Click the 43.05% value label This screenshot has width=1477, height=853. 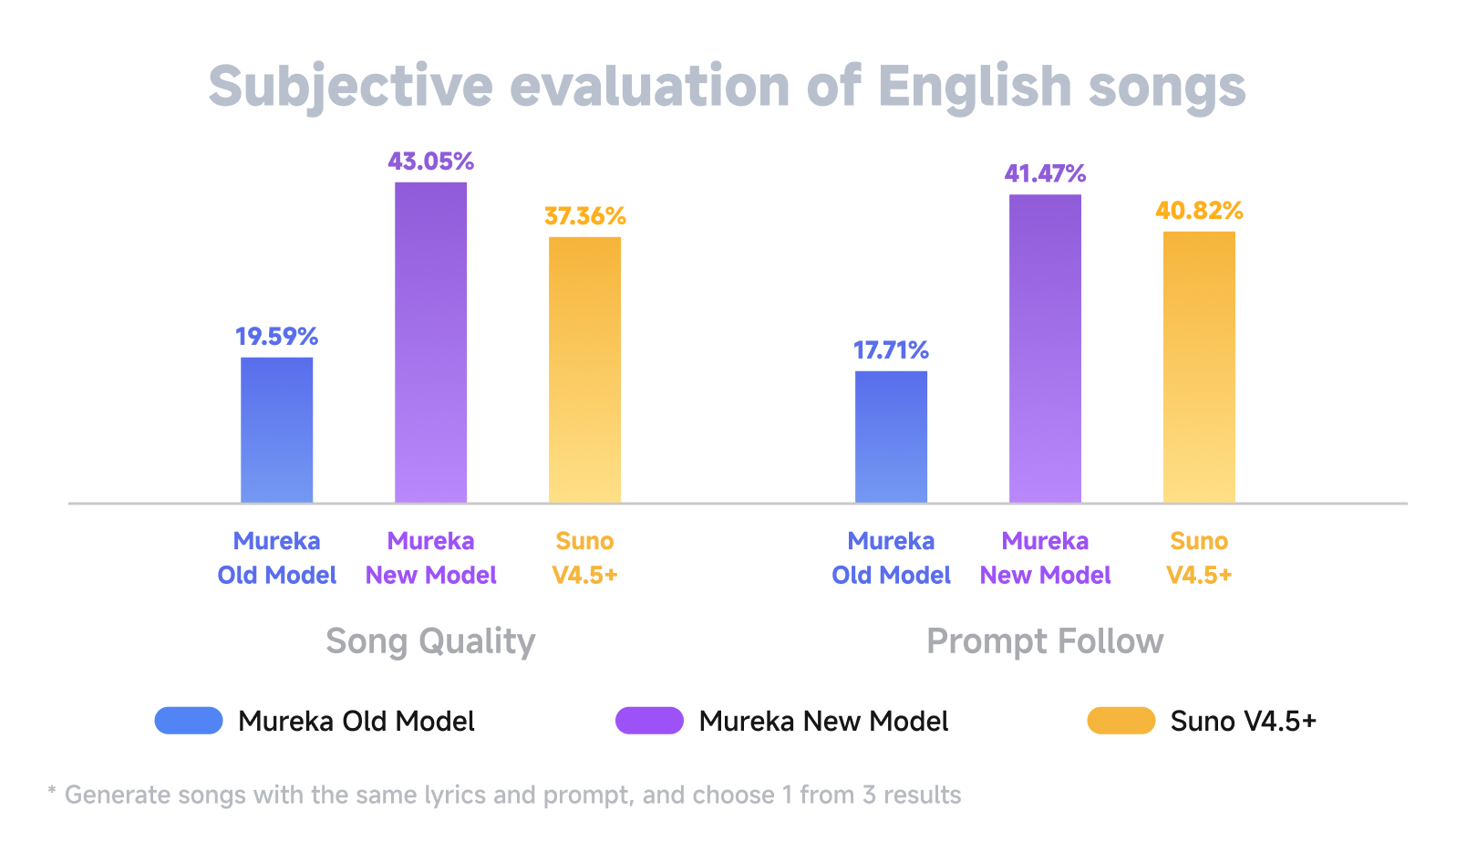click(x=430, y=161)
